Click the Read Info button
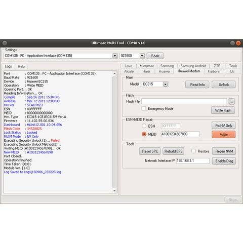The height and width of the screenshot is (243, 243). point(197,85)
